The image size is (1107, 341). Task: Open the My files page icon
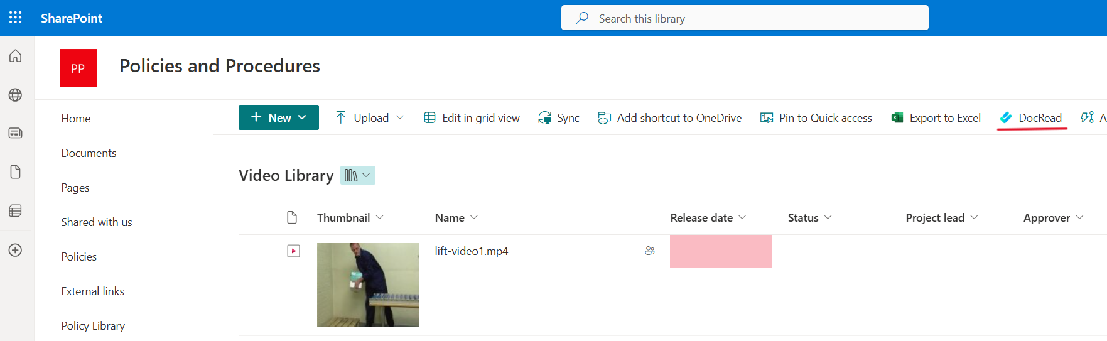pos(16,172)
